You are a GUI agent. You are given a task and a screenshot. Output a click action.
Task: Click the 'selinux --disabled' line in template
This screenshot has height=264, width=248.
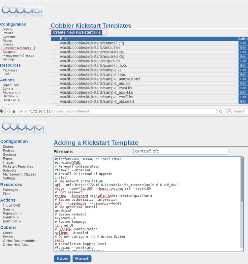tap(71, 233)
